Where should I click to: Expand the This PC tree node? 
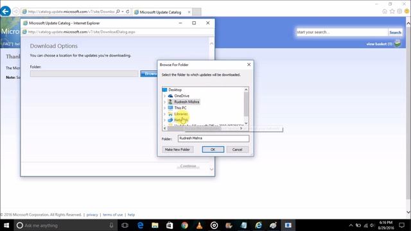(164, 108)
